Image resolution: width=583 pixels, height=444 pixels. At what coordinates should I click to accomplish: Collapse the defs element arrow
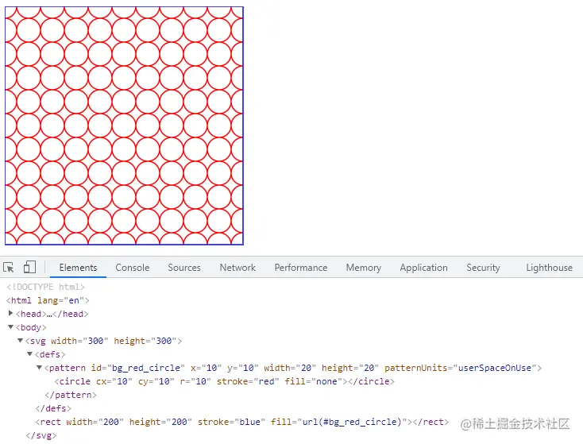(29, 354)
